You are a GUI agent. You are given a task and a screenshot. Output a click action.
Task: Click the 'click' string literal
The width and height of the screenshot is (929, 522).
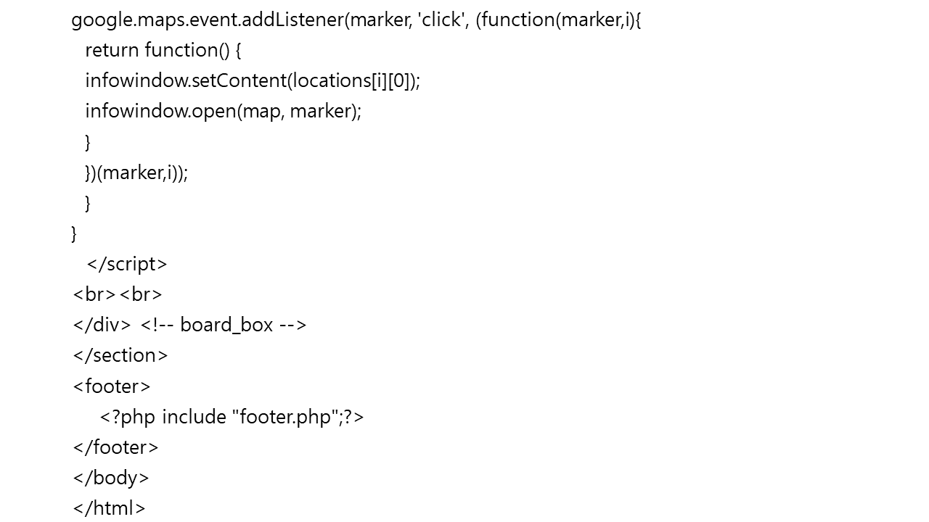tap(441, 20)
